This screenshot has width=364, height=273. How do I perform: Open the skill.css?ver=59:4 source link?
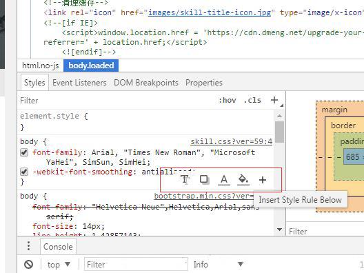point(232,141)
